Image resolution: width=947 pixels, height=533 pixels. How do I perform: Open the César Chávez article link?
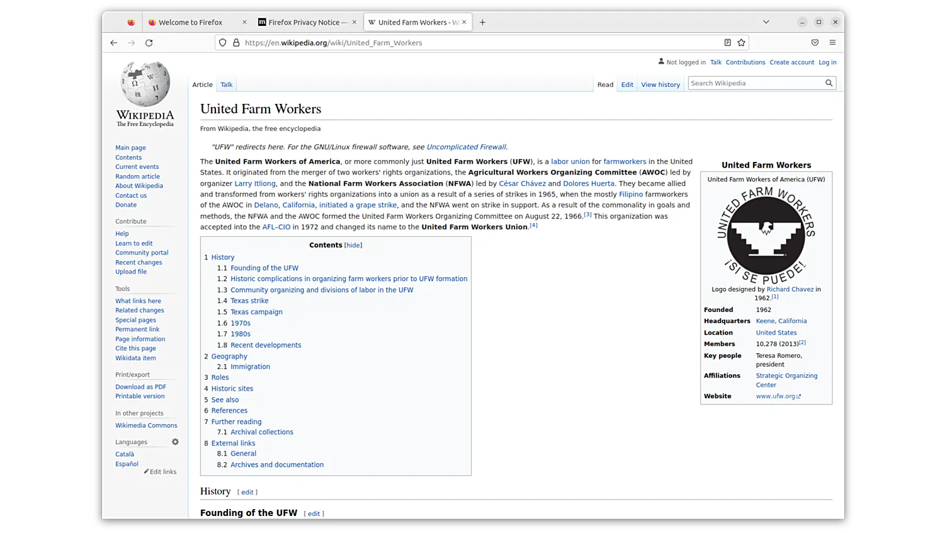point(522,183)
